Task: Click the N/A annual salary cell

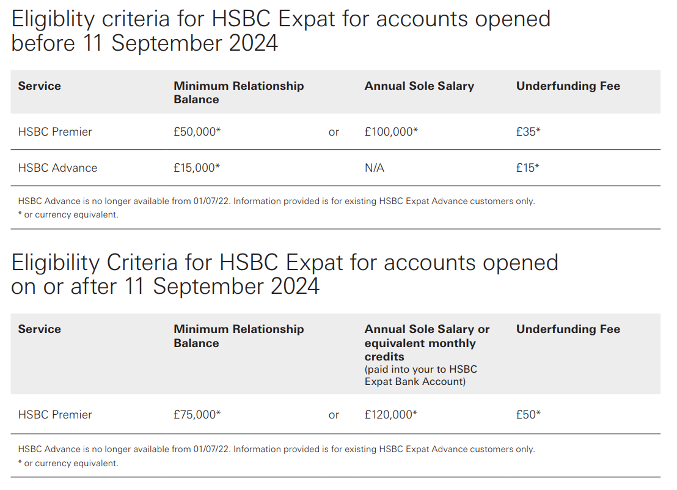Action: (x=374, y=168)
